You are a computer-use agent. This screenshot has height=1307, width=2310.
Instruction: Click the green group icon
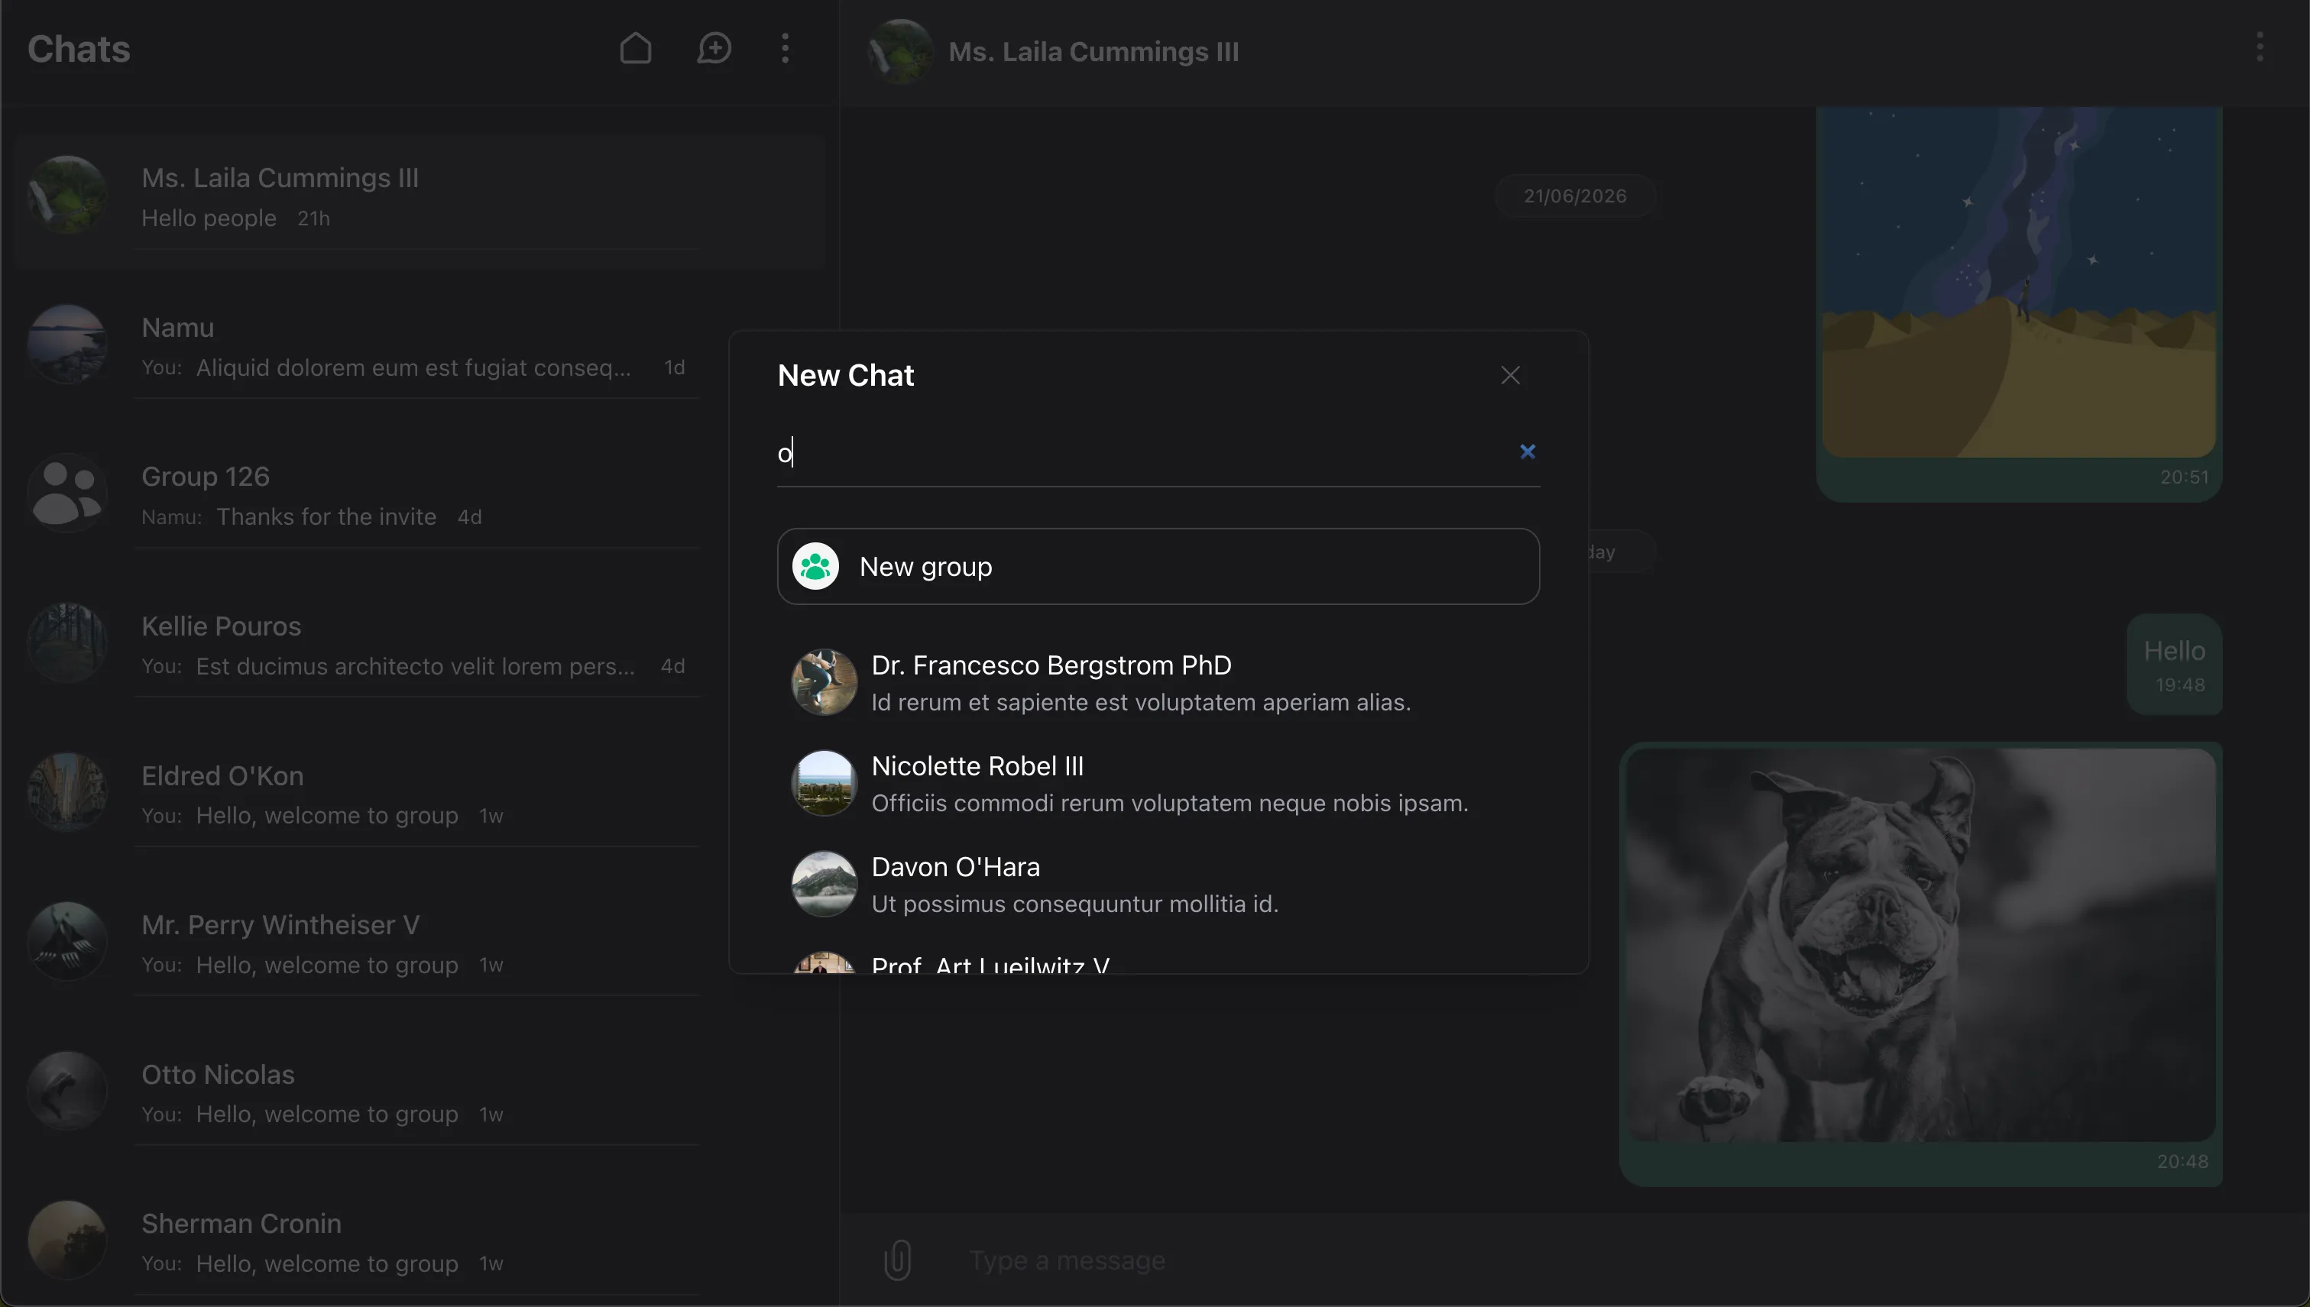coord(815,567)
